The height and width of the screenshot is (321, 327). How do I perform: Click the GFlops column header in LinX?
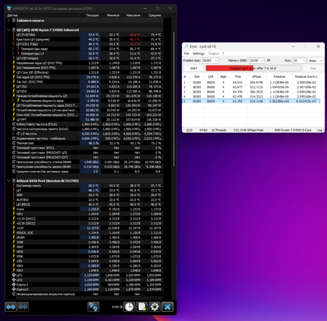click(257, 76)
